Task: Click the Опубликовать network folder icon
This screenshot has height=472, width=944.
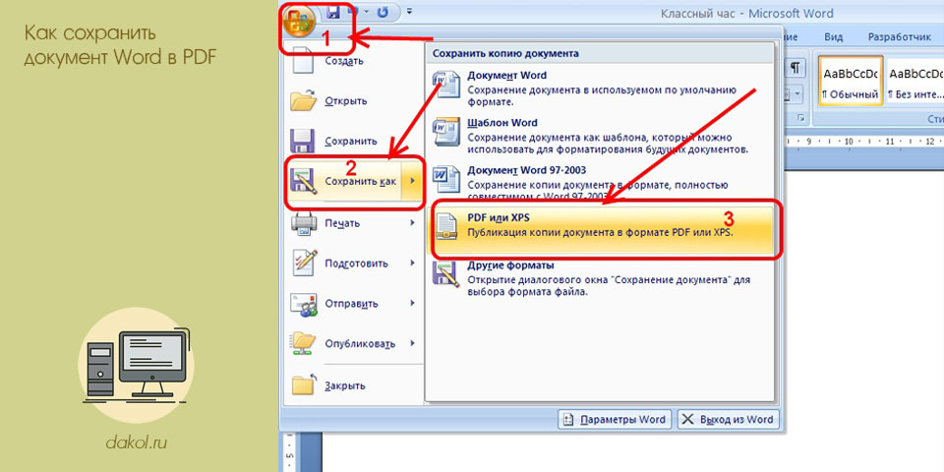Action: pyautogui.click(x=304, y=344)
